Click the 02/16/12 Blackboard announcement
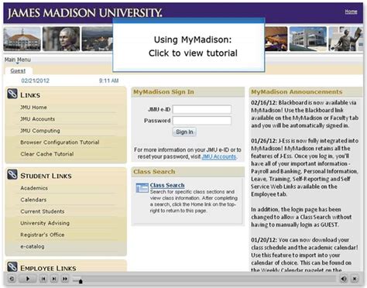 (304, 114)
